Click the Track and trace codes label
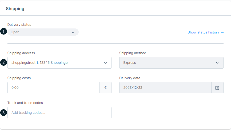 25,103
